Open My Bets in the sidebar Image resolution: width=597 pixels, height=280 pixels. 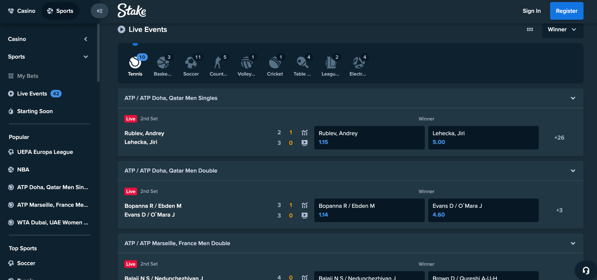pos(23,76)
